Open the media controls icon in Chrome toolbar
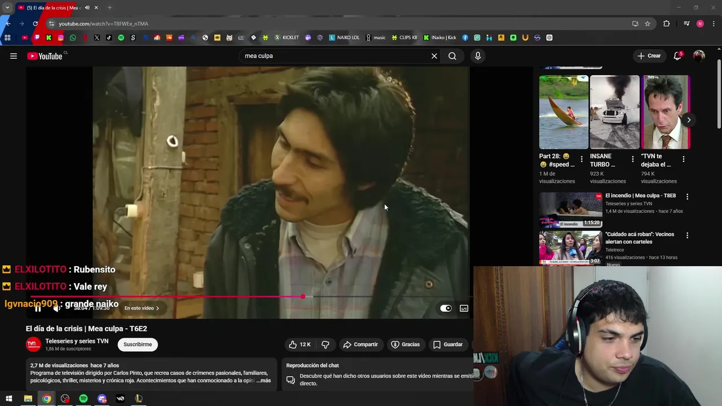The image size is (722, 406). coord(686,24)
